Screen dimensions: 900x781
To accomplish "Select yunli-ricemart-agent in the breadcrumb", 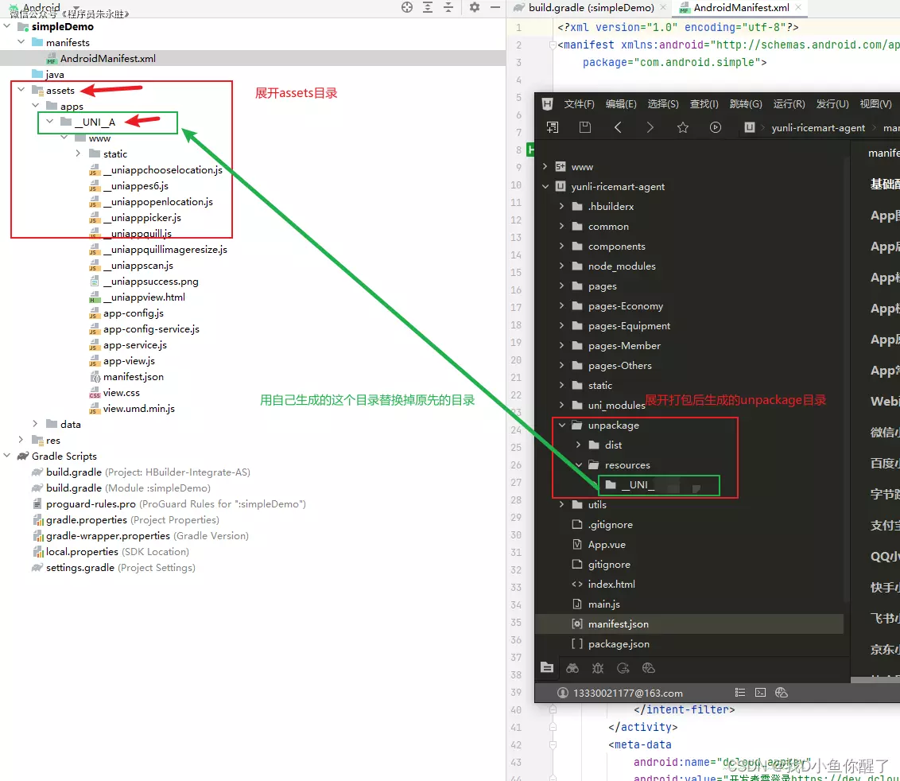I will [x=818, y=127].
